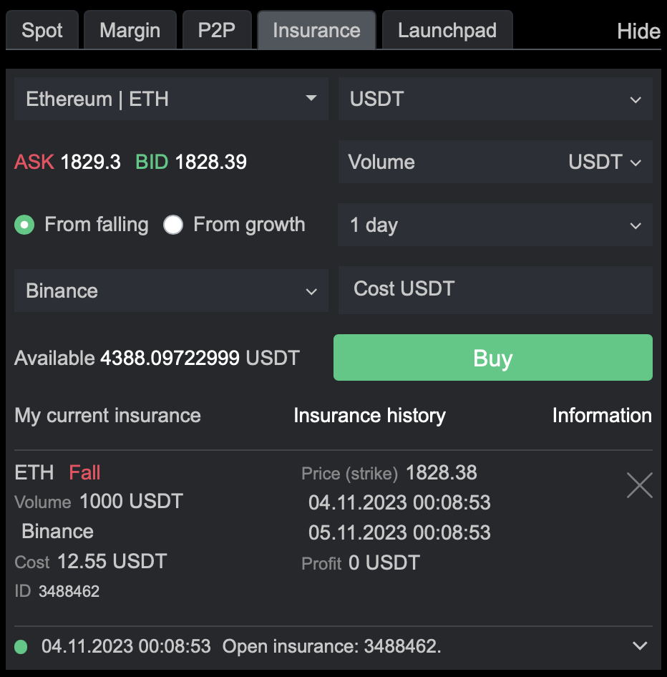Expand the notification log chevron
Screen dimensions: 667x677
[x=640, y=646]
